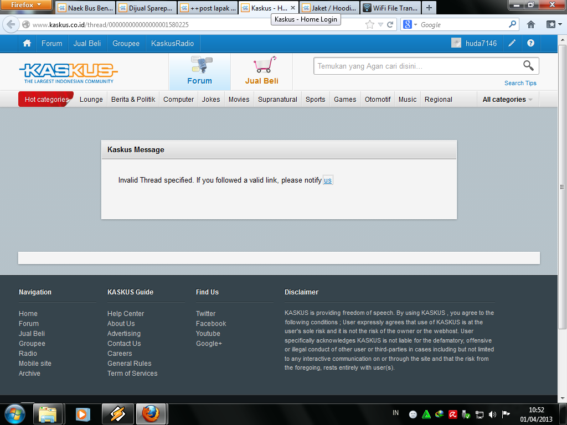The image size is (567, 425).
Task: Open the pencil compose icon
Action: pyautogui.click(x=512, y=43)
